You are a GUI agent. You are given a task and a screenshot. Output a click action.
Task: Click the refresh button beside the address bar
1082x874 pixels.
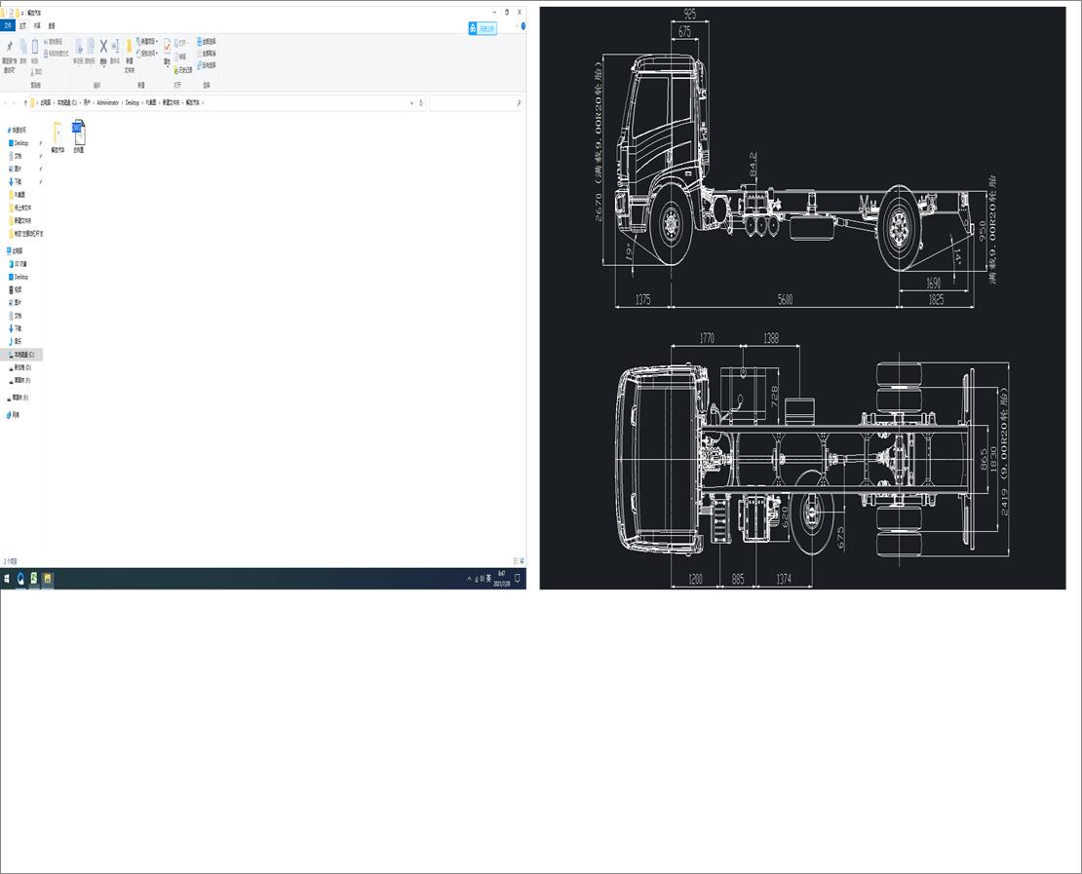tap(421, 102)
